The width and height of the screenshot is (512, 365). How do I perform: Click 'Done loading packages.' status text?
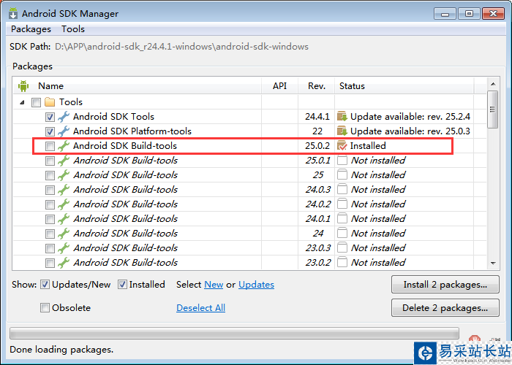coord(61,350)
